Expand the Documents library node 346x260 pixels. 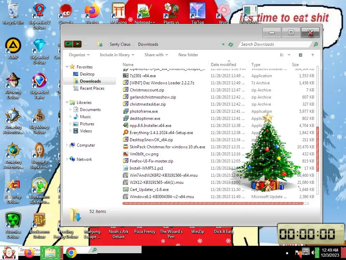70,109
